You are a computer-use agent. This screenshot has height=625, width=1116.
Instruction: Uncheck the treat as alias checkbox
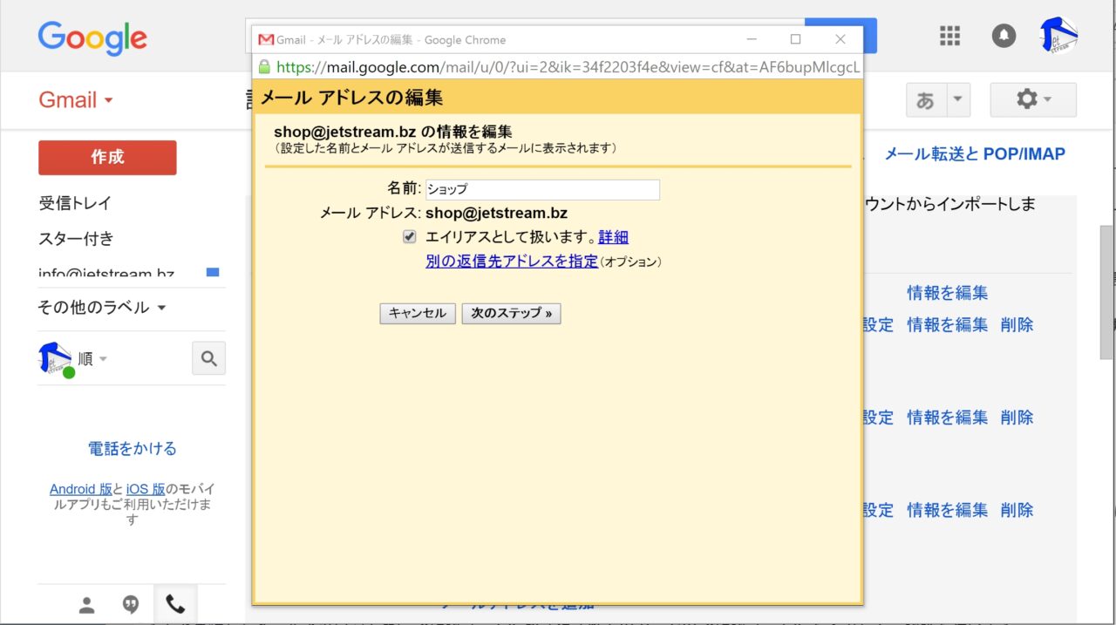click(x=409, y=237)
